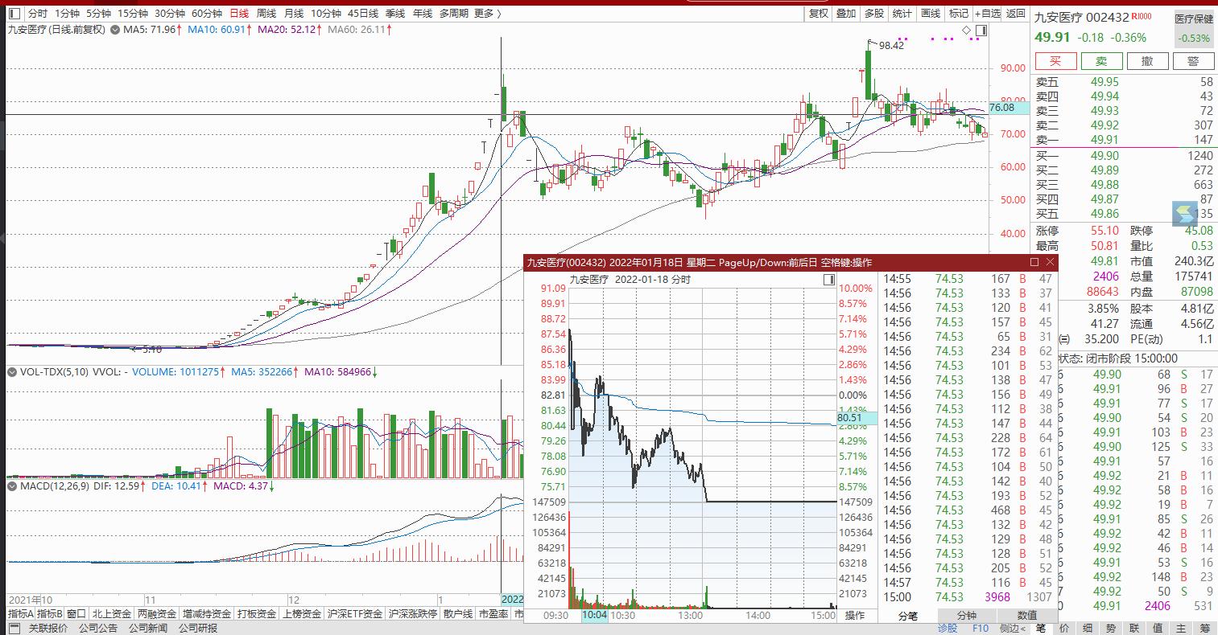Switch to 分笔 tab in popup
The image size is (1218, 635).
coord(907,616)
